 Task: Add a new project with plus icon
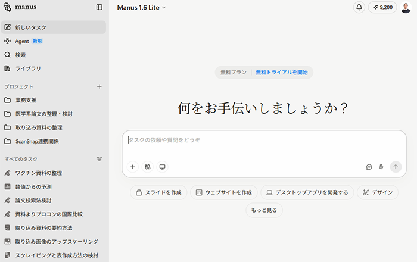click(99, 86)
